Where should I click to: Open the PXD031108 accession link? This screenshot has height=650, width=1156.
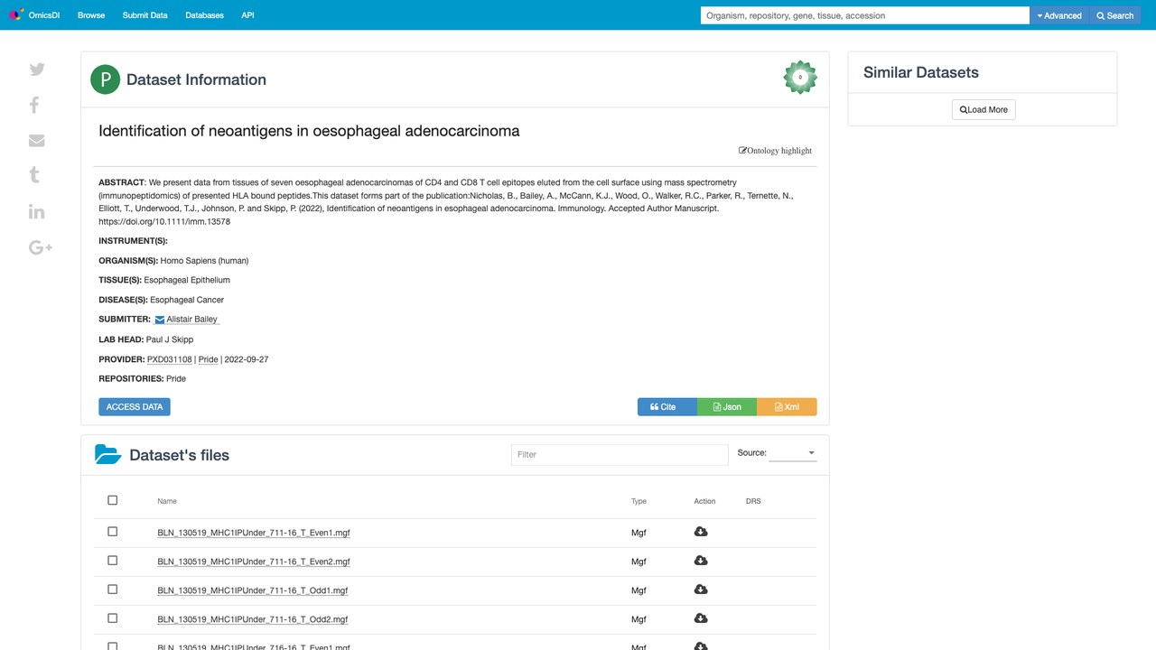click(x=170, y=359)
